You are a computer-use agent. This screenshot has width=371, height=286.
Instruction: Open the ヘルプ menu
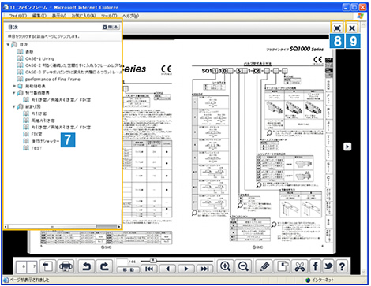click(x=130, y=16)
